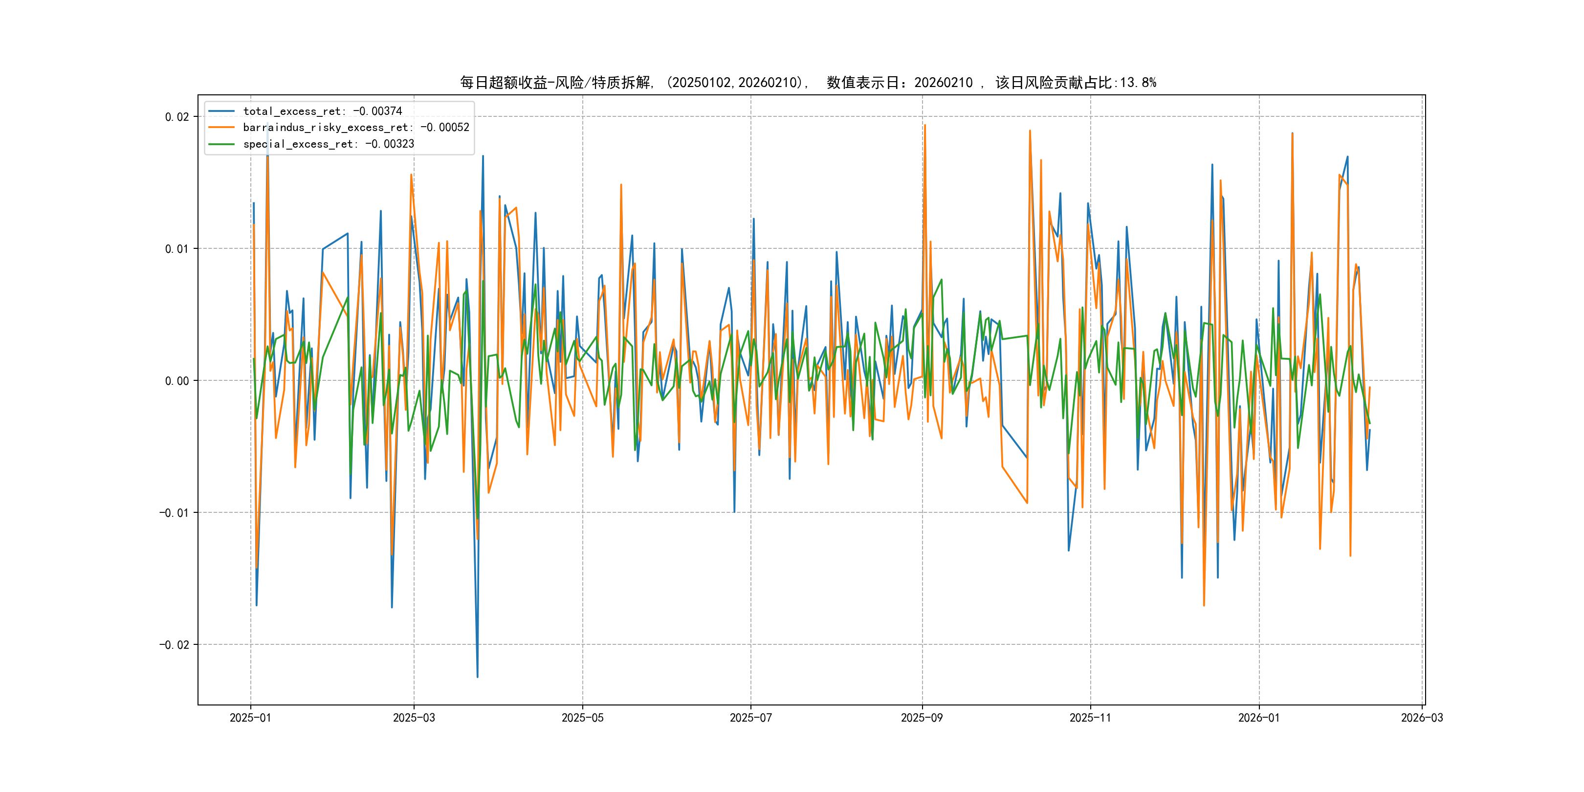This screenshot has width=1584, height=792.
Task: Click the -0.02 y-axis tick label
Action: pyautogui.click(x=174, y=645)
